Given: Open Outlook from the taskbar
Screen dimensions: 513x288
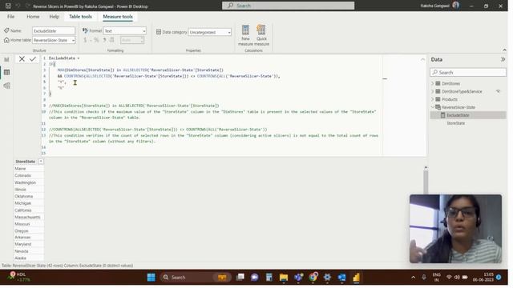Looking at the screenshot, I should pos(342,278).
